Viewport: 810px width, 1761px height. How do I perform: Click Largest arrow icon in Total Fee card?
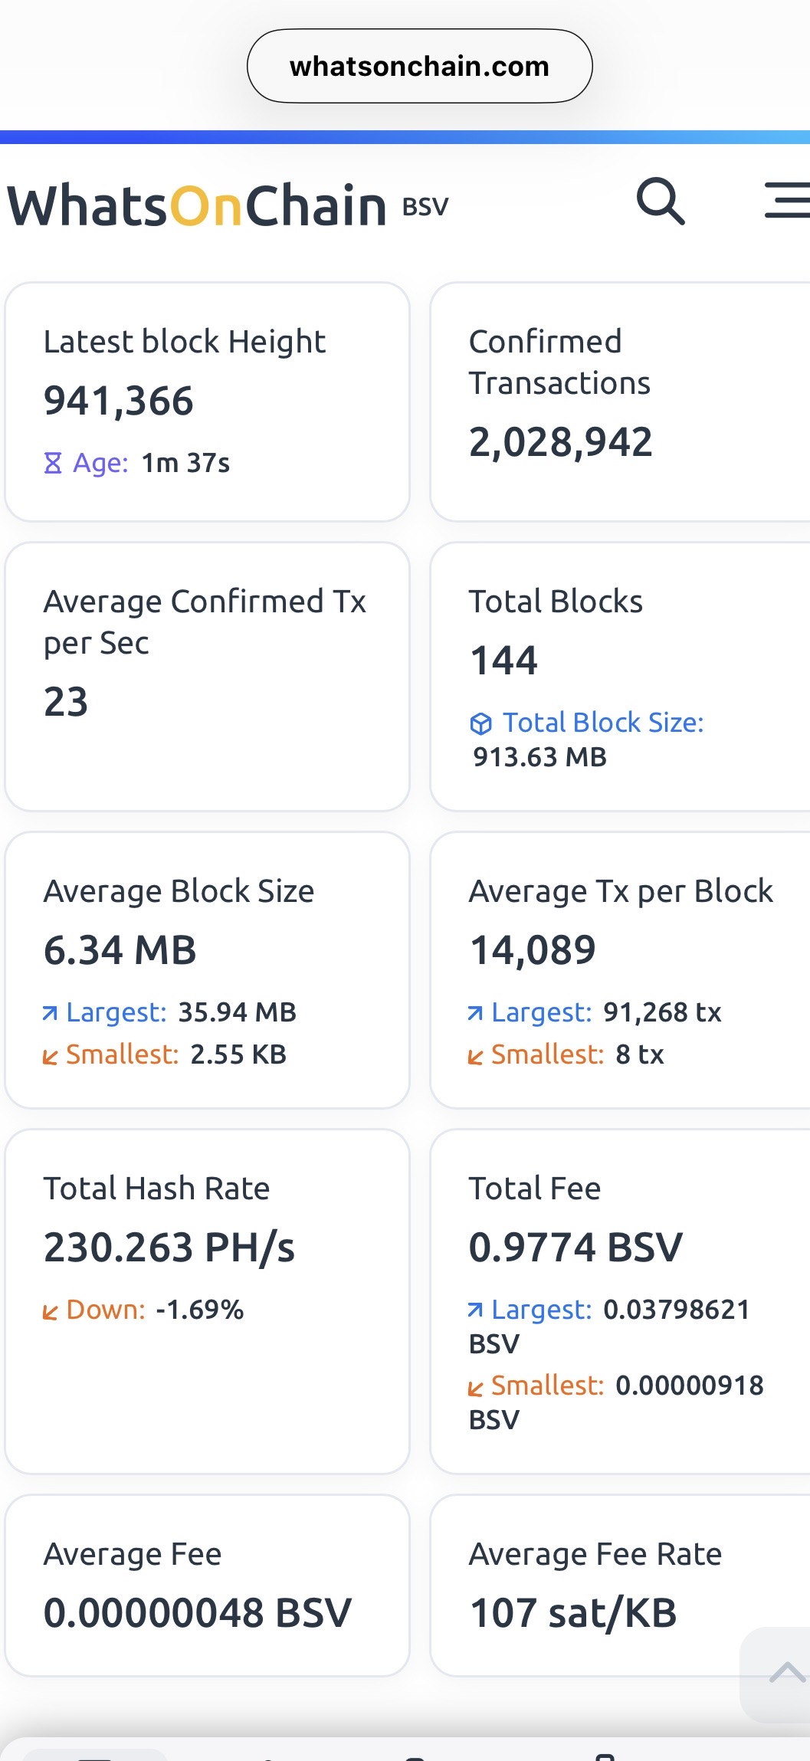(476, 1310)
